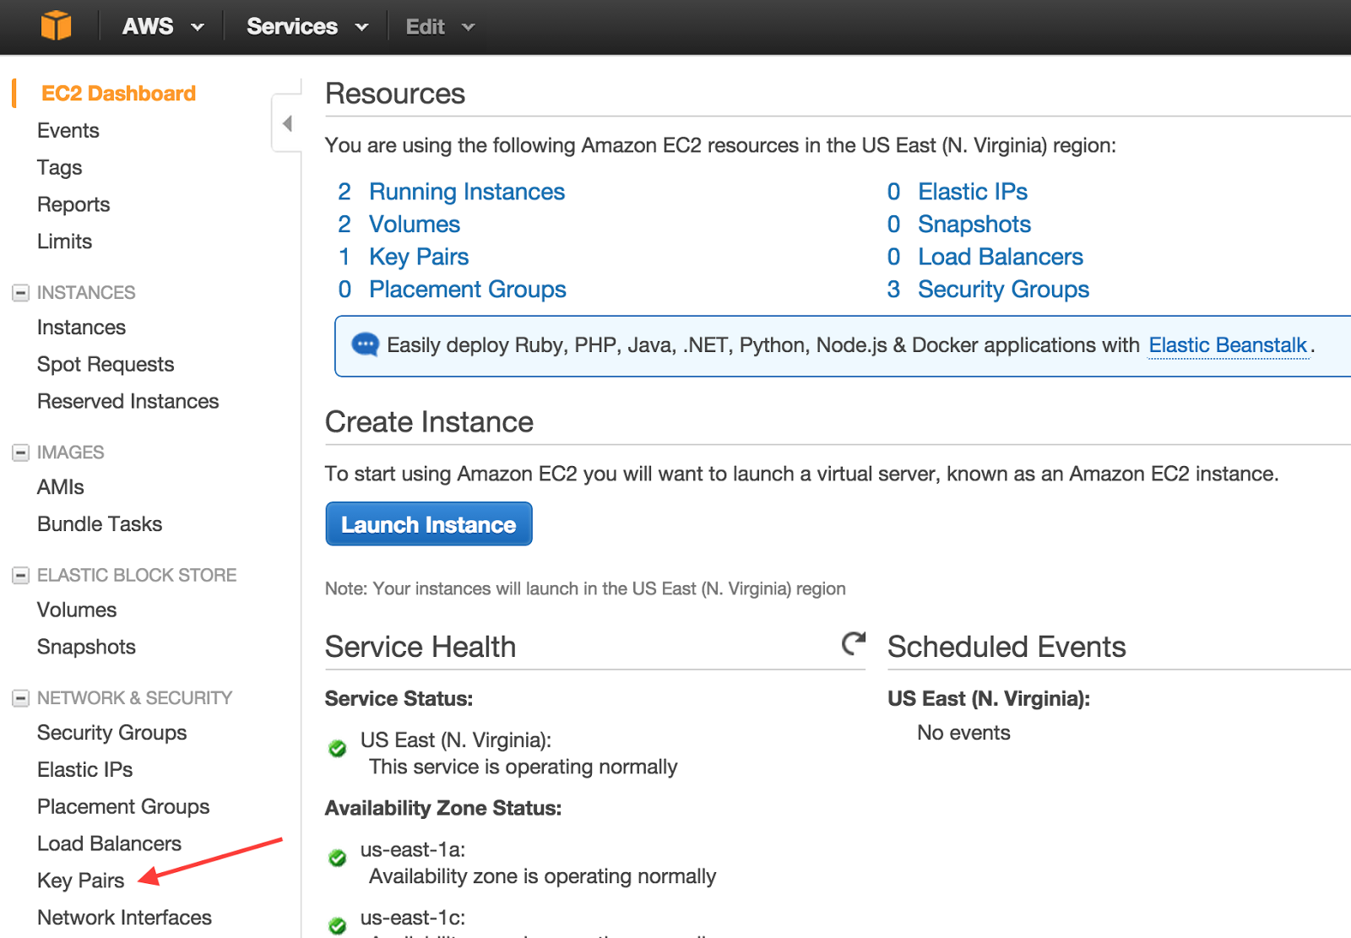Click the US East green status checkmark

pos(338,748)
